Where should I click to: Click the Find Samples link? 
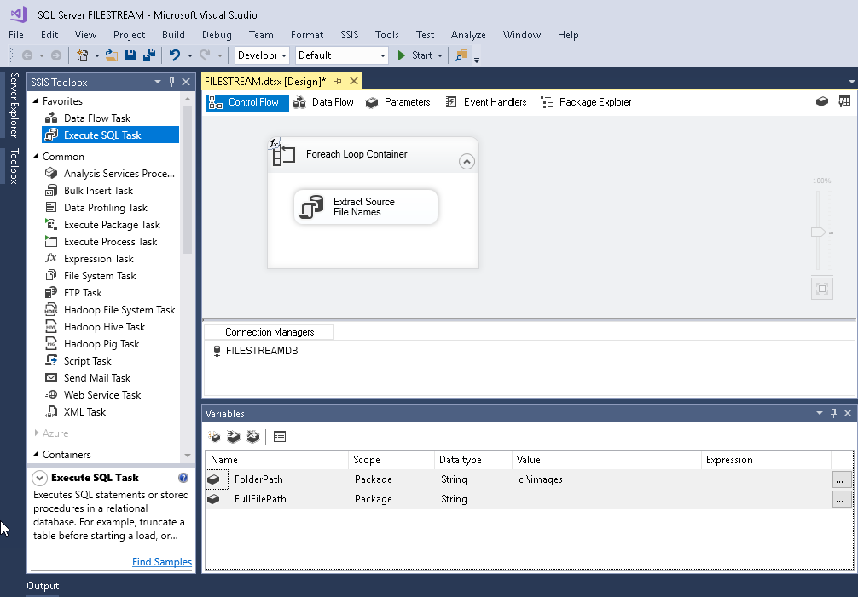[x=162, y=562]
